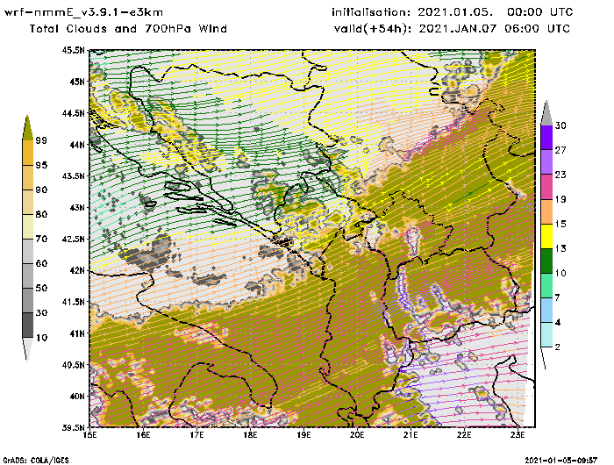Click the grey swatch between 50 and 60

[28, 275]
